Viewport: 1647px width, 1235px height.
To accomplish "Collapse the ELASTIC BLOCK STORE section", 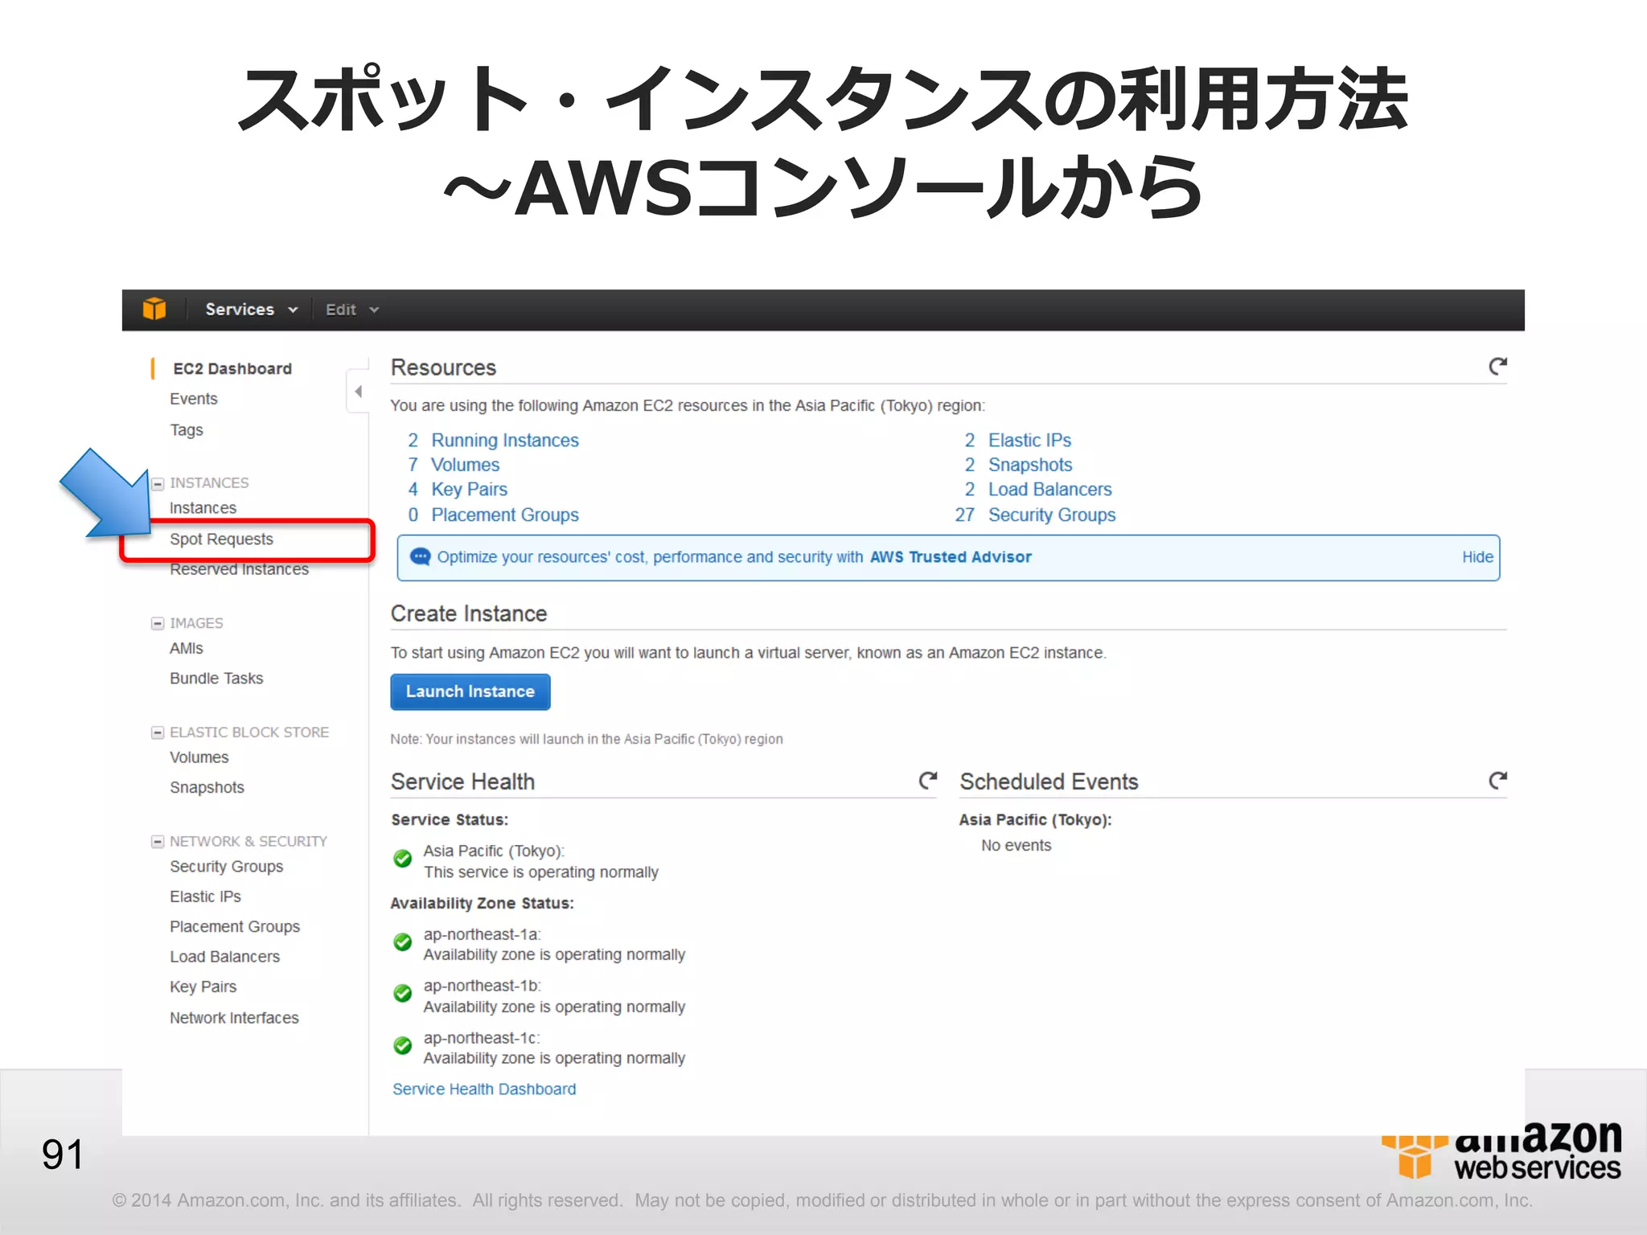I will [158, 732].
